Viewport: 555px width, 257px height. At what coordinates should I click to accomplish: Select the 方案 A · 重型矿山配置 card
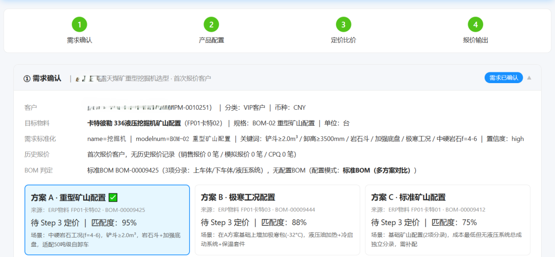point(107,220)
